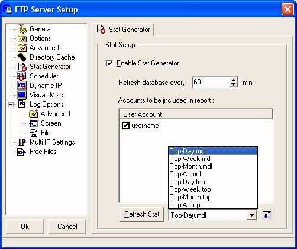Select the Directory Cache chip icon
The height and width of the screenshot is (249, 297).
[22, 57]
